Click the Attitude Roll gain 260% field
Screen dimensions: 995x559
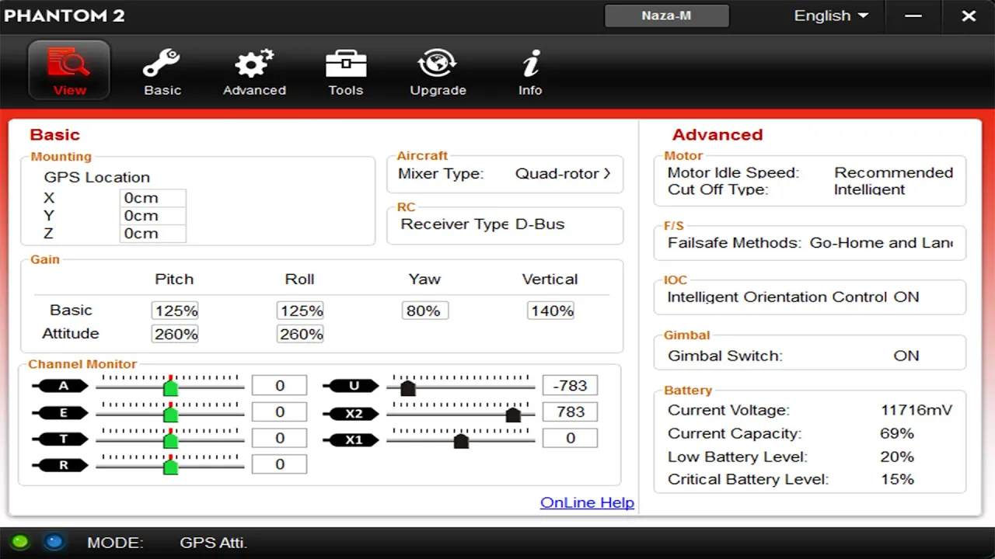click(x=300, y=334)
